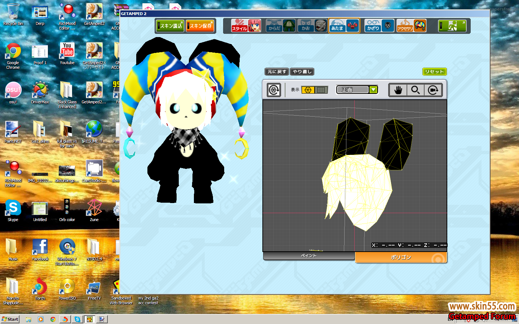
Task: Select the bandaged face thumbnail
Action: tap(321, 26)
